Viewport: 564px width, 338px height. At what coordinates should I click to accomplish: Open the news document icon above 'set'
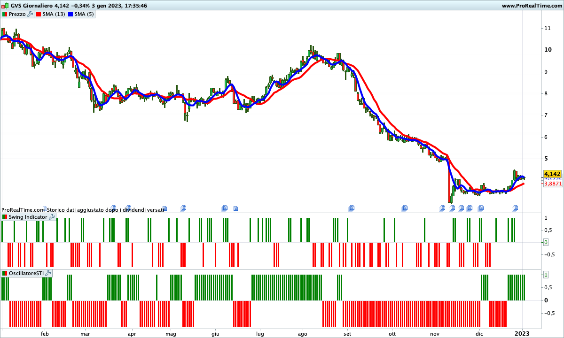pos(351,207)
